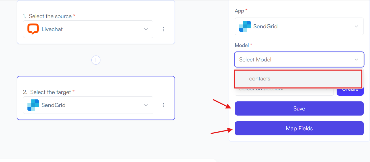Click the SendGrid text in App selector

pos(265,26)
